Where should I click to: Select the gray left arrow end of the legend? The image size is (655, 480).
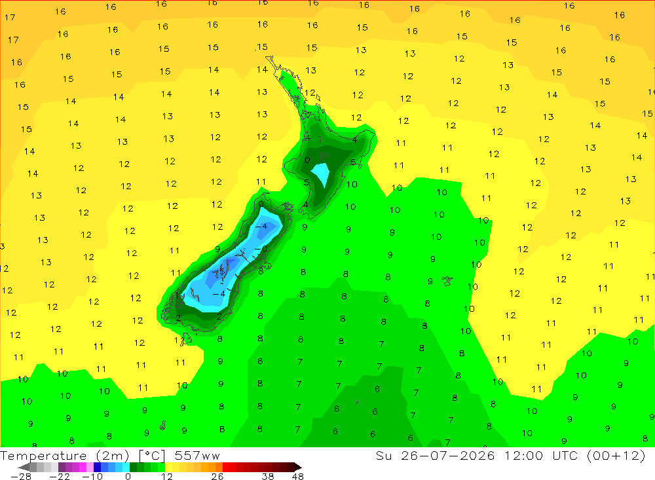click(24, 467)
